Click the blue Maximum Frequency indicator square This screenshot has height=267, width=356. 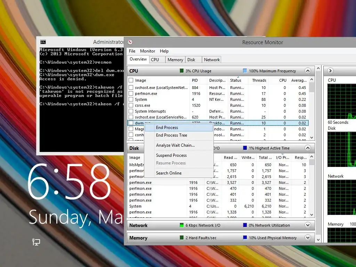pyautogui.click(x=245, y=71)
